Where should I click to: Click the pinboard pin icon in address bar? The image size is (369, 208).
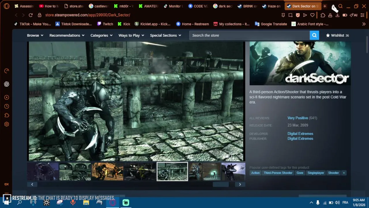click(x=283, y=15)
